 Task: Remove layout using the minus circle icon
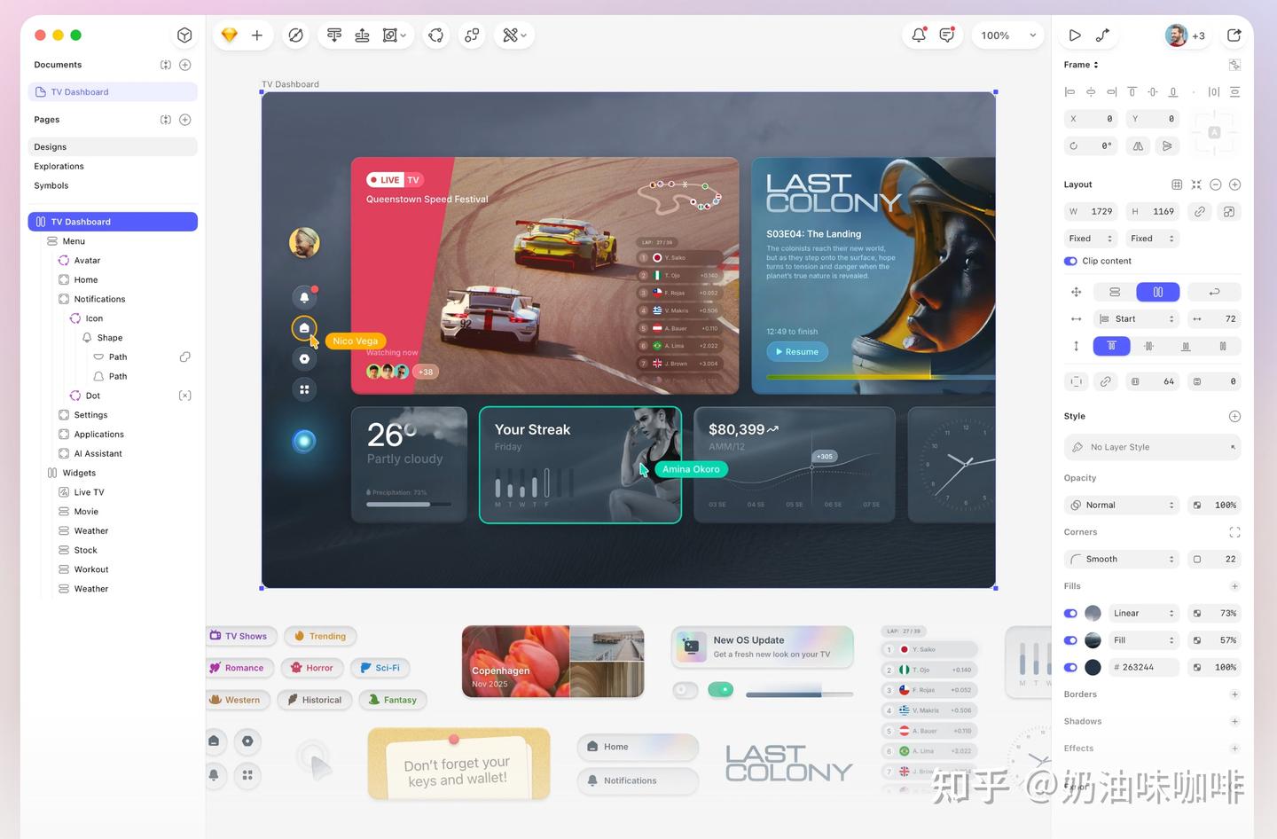tap(1216, 184)
